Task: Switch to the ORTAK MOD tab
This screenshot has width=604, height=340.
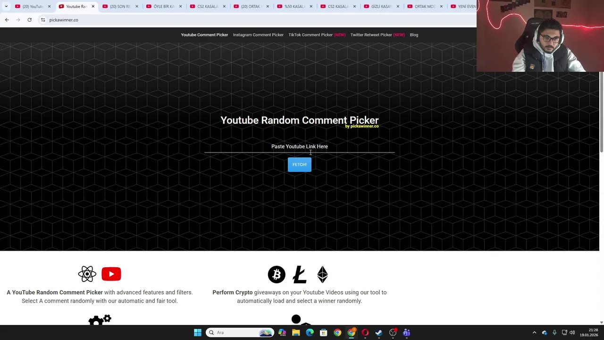Action: (x=424, y=6)
